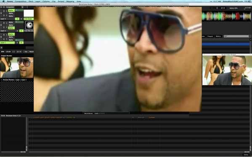The width and height of the screenshot is (252, 157).
Task: Open the Apple menu
Action: (3, 1)
